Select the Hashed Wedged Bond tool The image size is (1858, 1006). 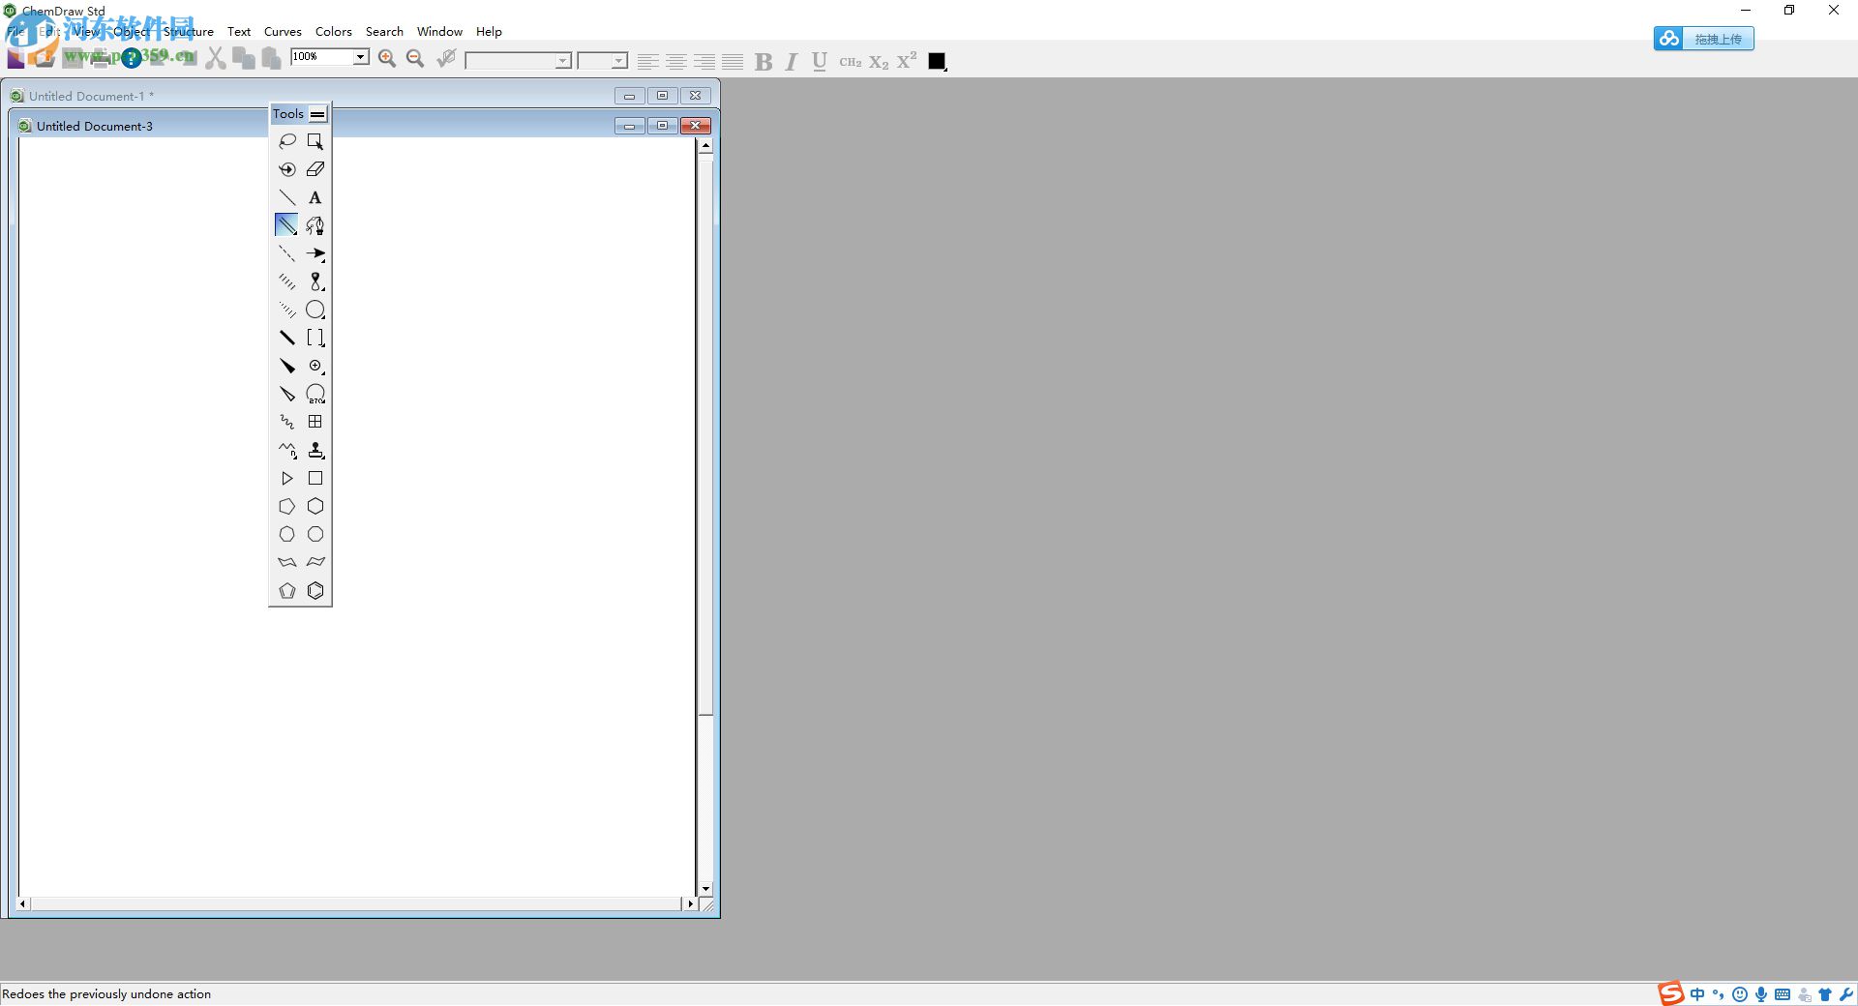point(287,310)
